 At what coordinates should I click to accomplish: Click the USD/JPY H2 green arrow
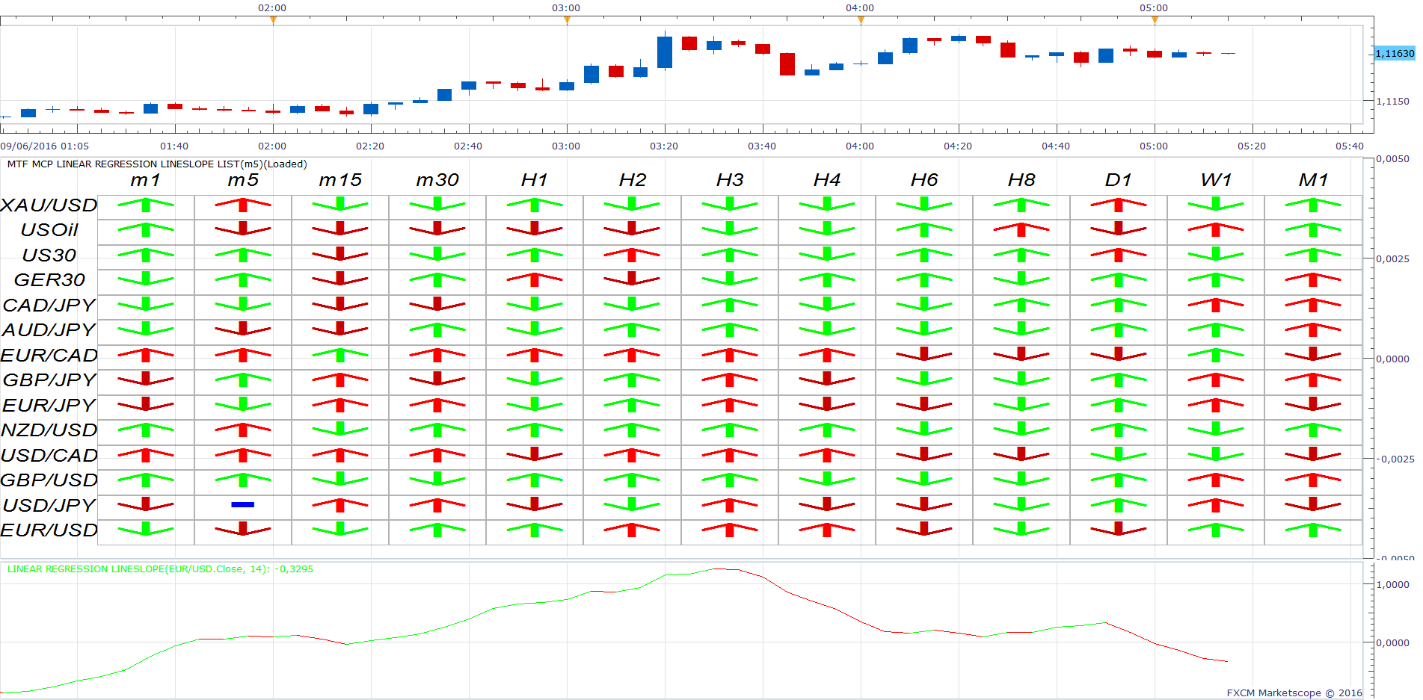point(632,505)
